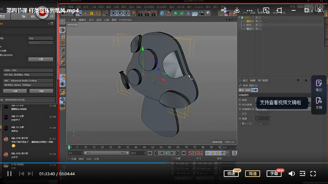The width and height of the screenshot is (328, 184).
Task: Play the Cinema 4D timeline forward
Action: tap(167, 153)
